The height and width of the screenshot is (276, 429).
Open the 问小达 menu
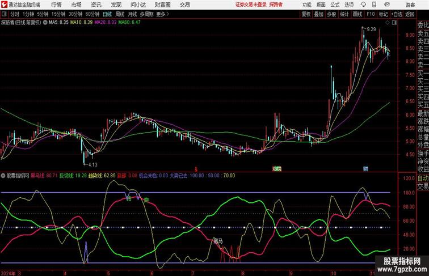click(x=138, y=5)
